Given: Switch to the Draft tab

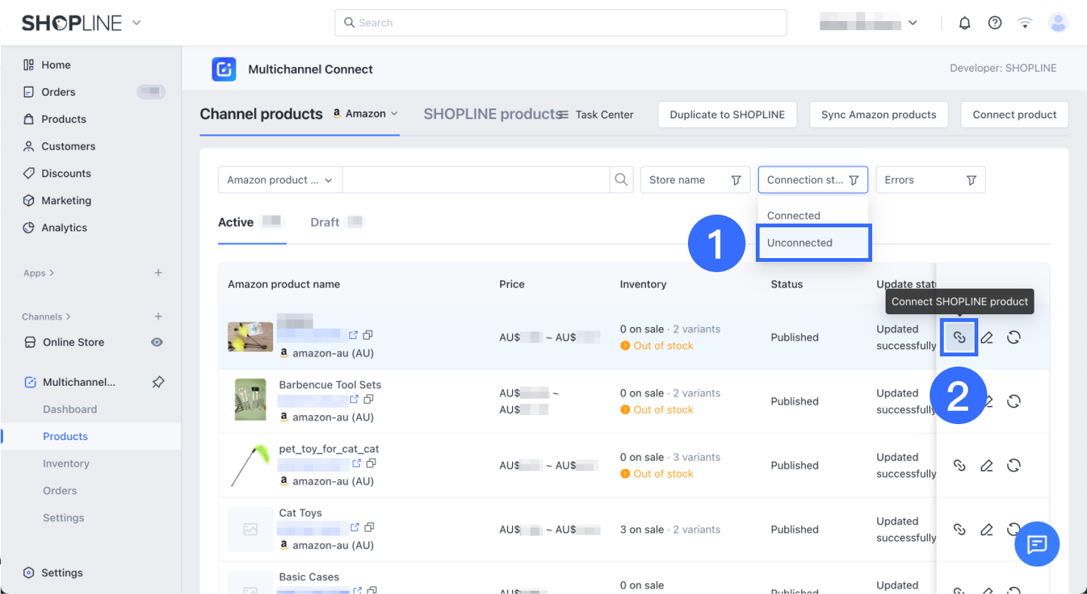Looking at the screenshot, I should point(337,222).
